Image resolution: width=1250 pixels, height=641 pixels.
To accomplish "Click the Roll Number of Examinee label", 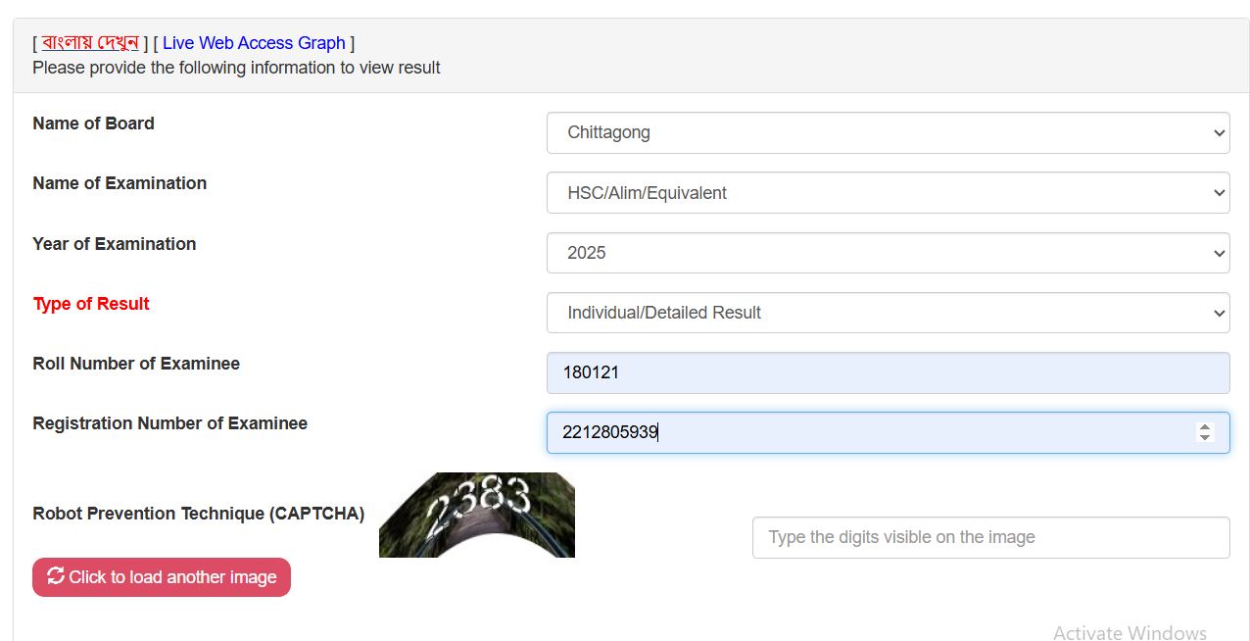I will pos(136,364).
